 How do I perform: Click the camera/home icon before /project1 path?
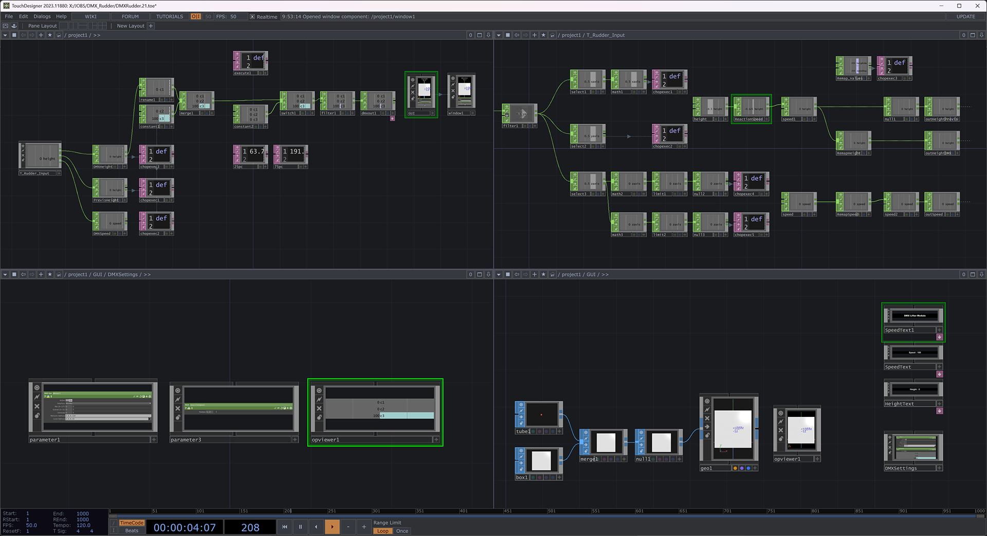click(x=59, y=35)
